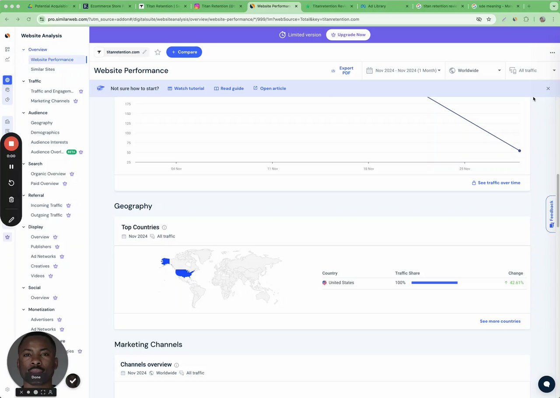Open Similarweb settings gear at bottom left
The height and width of the screenshot is (398, 560).
point(7,389)
